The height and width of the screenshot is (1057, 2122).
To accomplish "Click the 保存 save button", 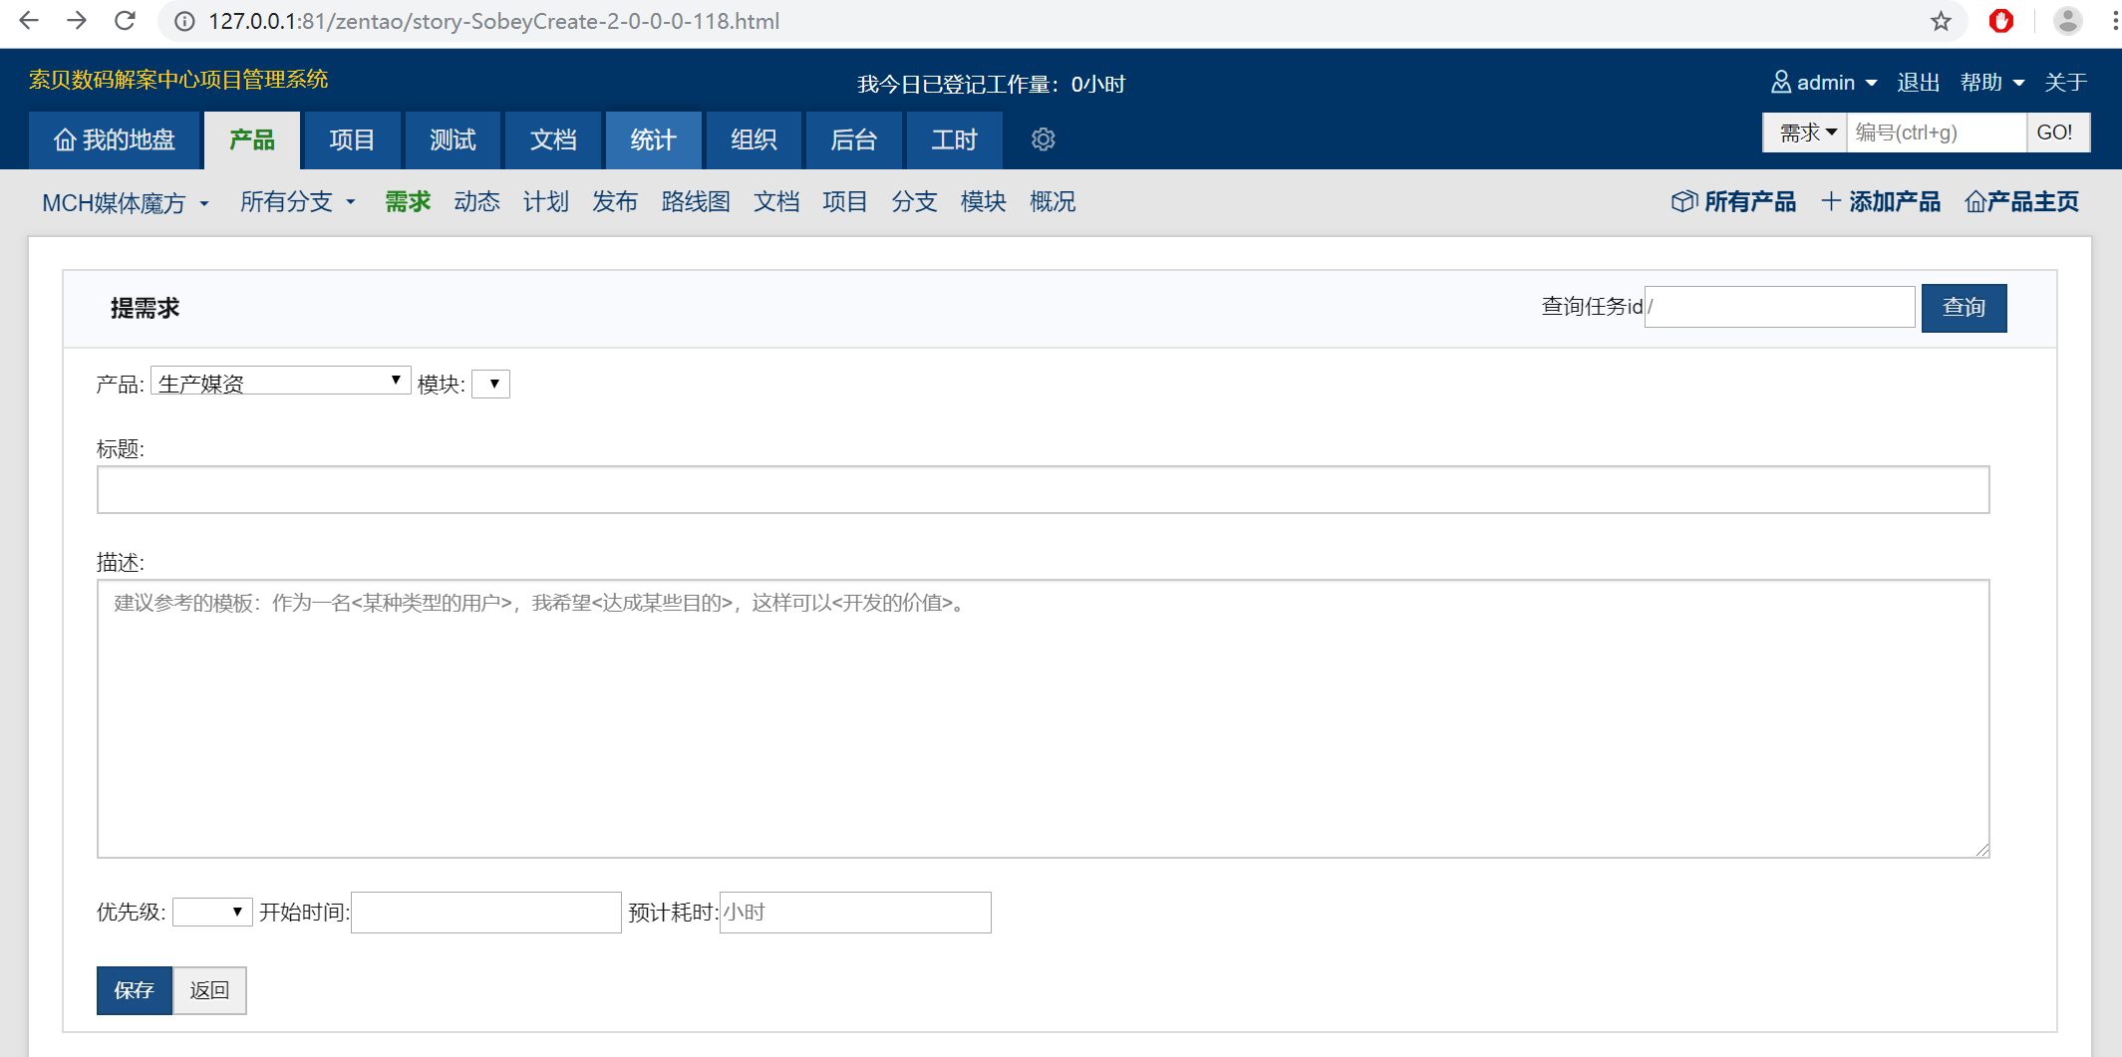I will click(135, 990).
